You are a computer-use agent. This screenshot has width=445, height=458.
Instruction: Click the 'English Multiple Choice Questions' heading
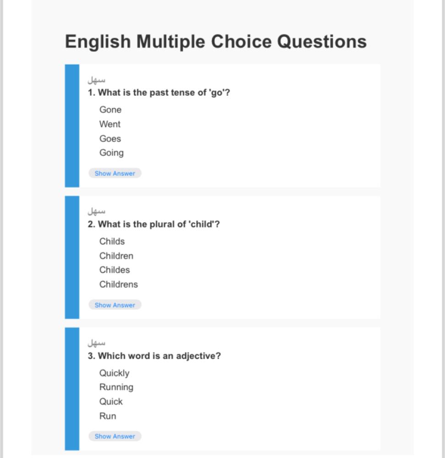[216, 42]
